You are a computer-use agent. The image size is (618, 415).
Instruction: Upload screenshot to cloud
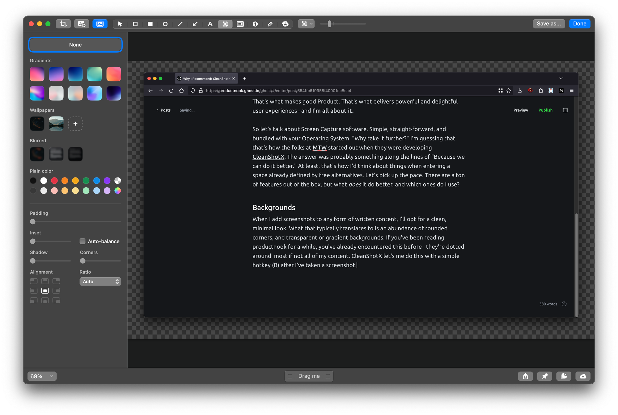click(583, 376)
